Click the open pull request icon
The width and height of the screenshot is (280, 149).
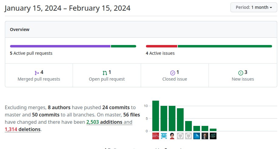coord(105,73)
